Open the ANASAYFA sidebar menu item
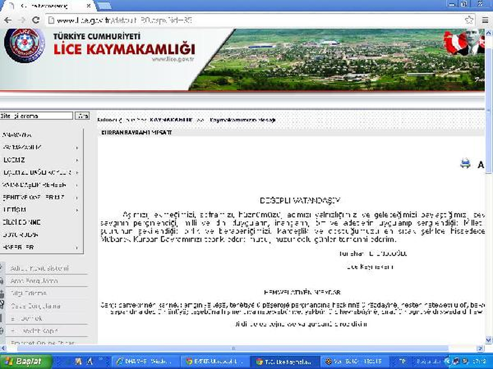 tap(17, 135)
